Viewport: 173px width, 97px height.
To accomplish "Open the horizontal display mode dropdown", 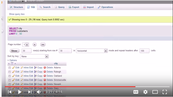I will tap(92, 51).
